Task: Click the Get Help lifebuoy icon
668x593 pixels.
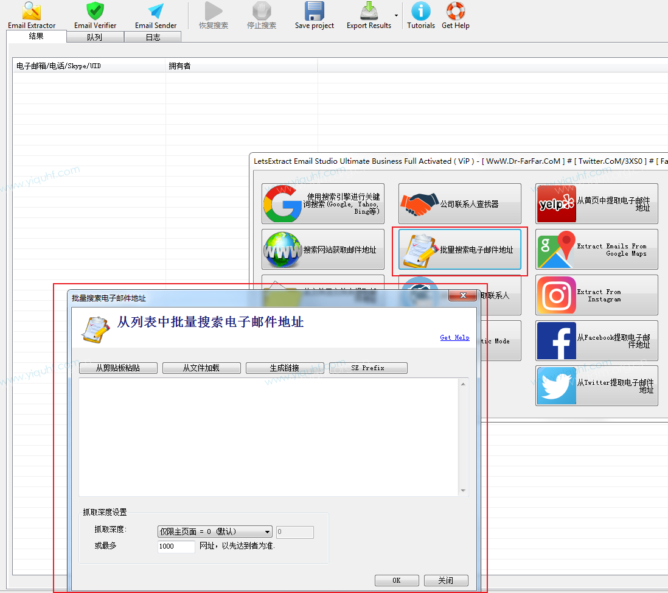Action: (x=456, y=11)
